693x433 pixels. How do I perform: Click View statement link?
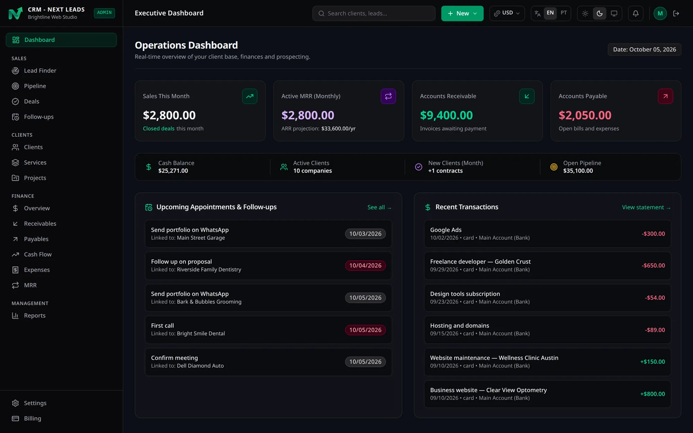tap(646, 207)
